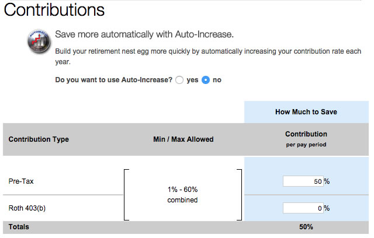374x238 pixels.
Task: Click the "yes" label text
Action: click(192, 80)
